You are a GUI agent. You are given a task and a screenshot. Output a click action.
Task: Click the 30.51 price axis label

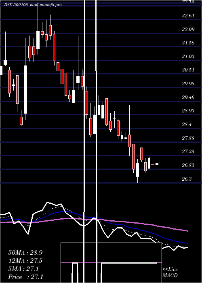188,70
